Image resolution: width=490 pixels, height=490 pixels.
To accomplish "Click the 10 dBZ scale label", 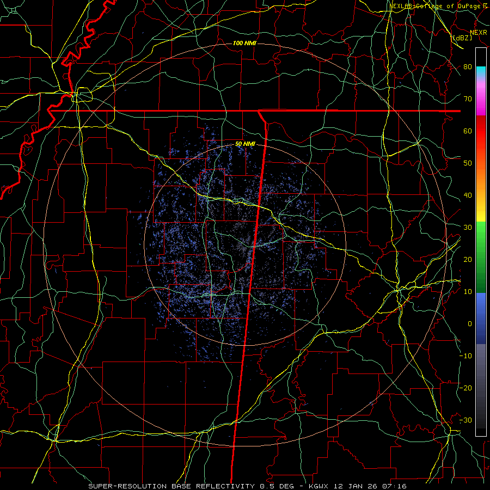I will point(468,292).
